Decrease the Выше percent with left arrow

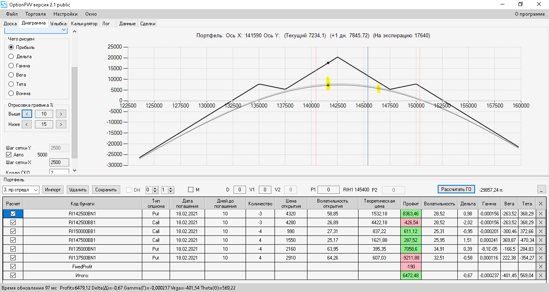tap(27, 114)
